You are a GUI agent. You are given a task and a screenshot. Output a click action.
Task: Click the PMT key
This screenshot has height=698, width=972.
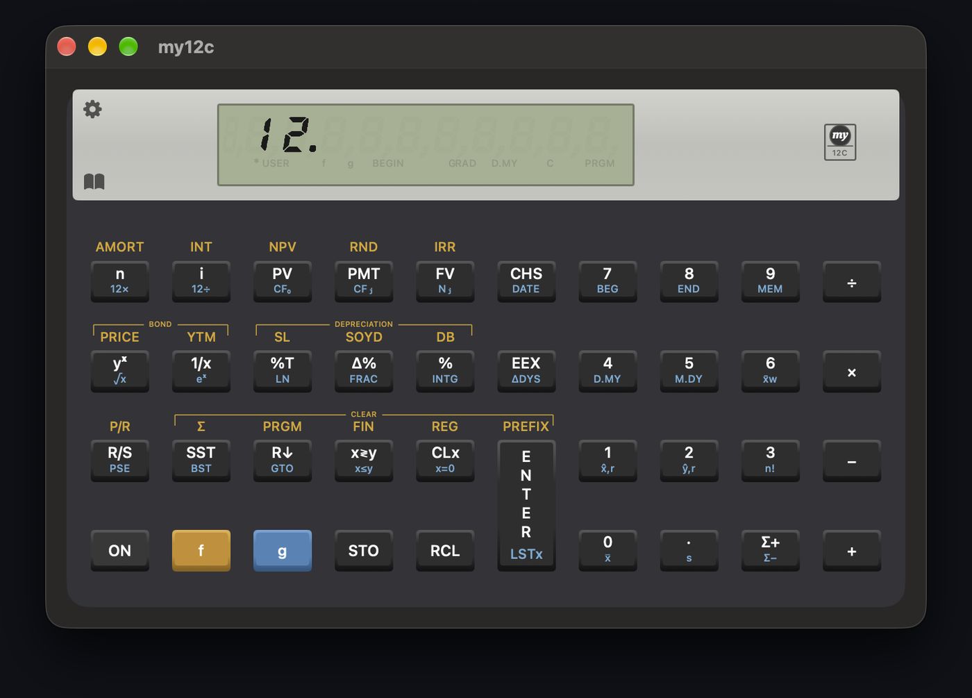point(364,281)
